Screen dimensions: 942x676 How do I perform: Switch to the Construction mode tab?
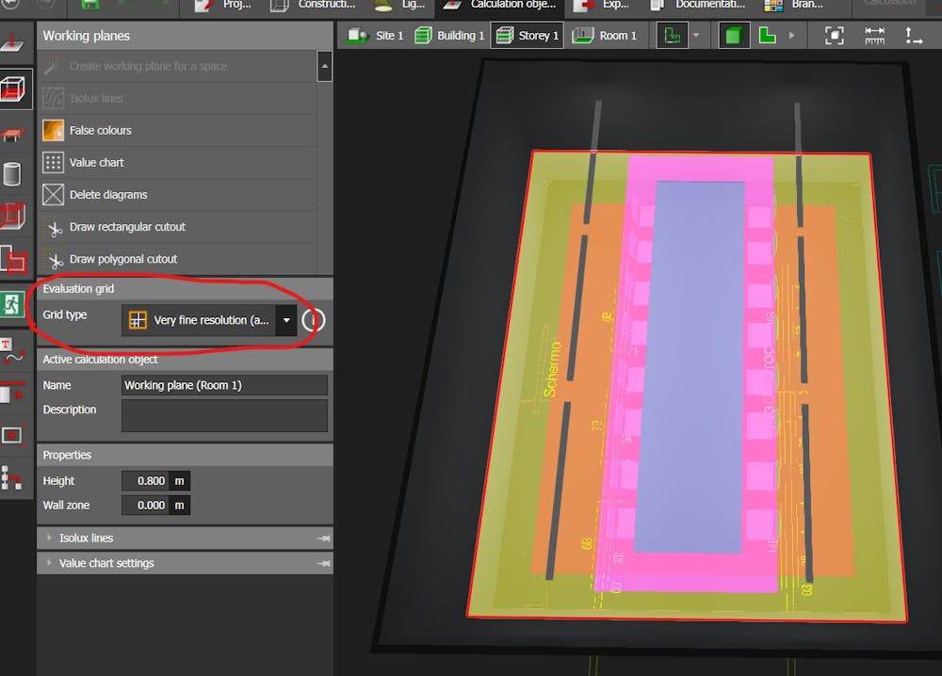(314, 5)
